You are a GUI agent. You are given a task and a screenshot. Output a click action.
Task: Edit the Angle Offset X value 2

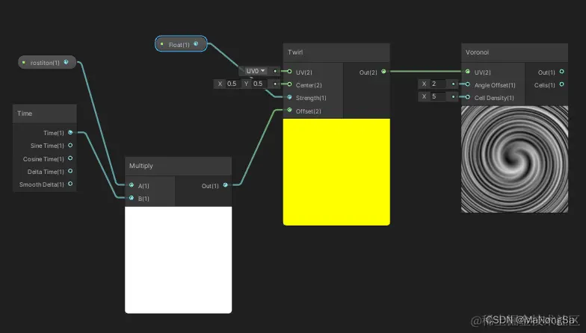(x=438, y=84)
